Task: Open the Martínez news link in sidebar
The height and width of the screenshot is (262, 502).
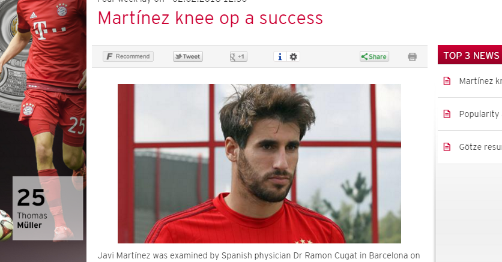Action: [x=480, y=81]
